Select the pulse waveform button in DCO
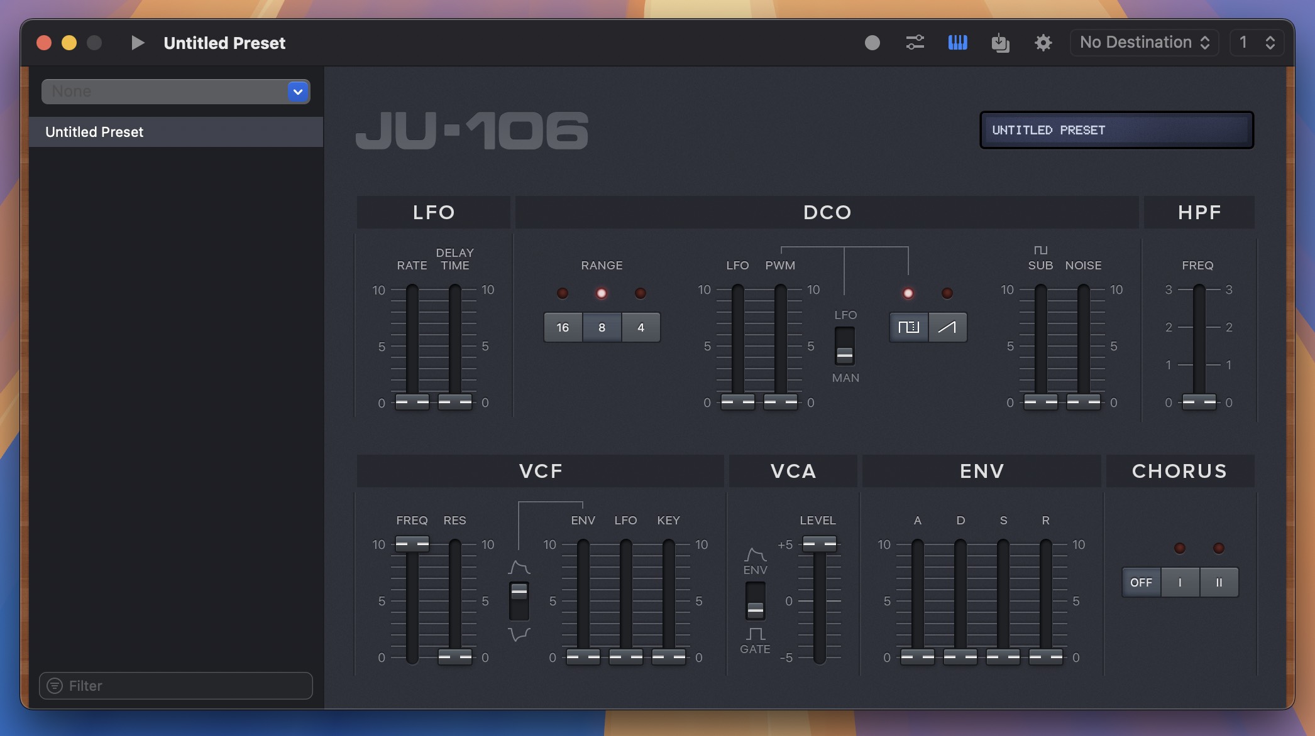The width and height of the screenshot is (1315, 736). 908,327
